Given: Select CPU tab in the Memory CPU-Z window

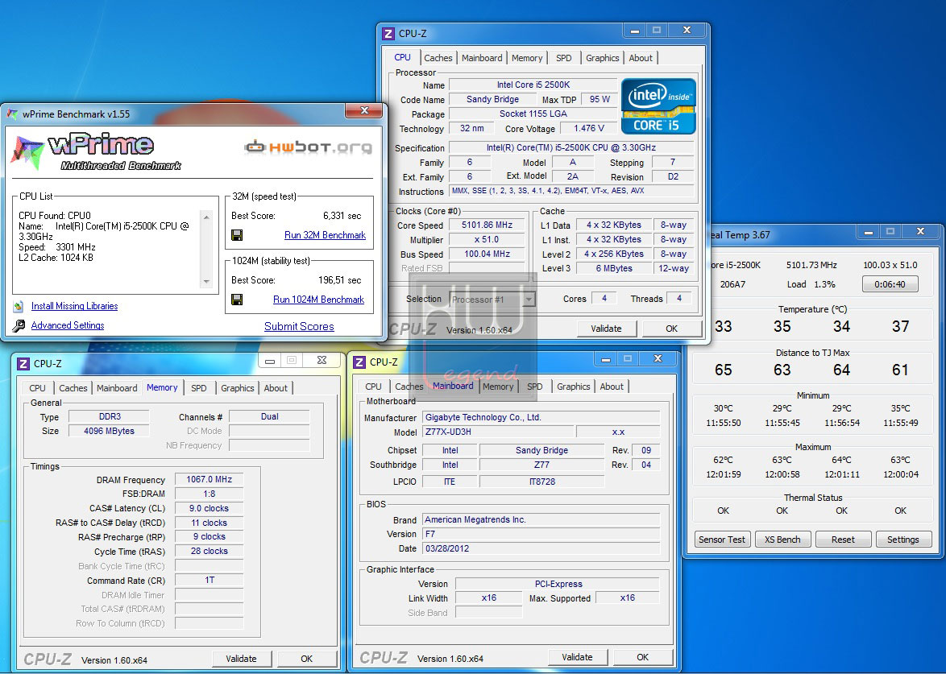Looking at the screenshot, I should (37, 388).
